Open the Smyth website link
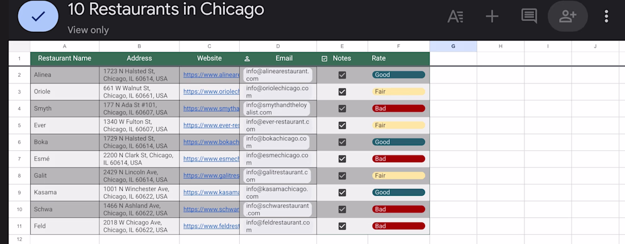 click(x=211, y=108)
